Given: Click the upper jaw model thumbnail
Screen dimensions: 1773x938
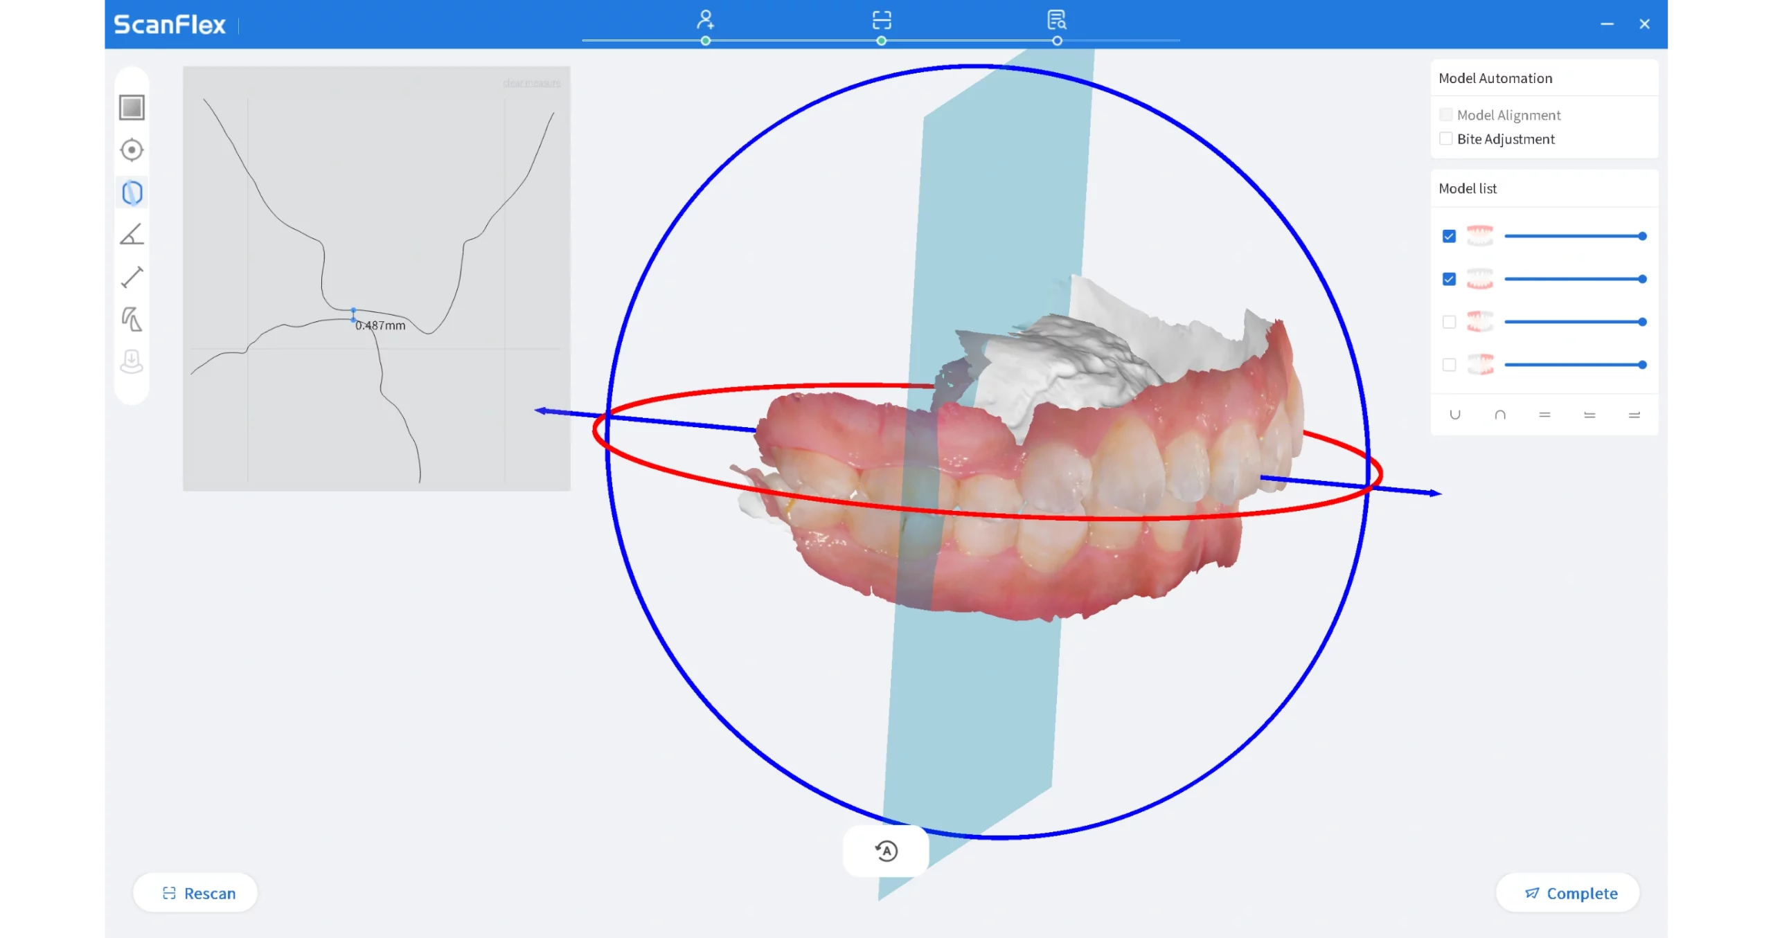Looking at the screenshot, I should (1480, 236).
